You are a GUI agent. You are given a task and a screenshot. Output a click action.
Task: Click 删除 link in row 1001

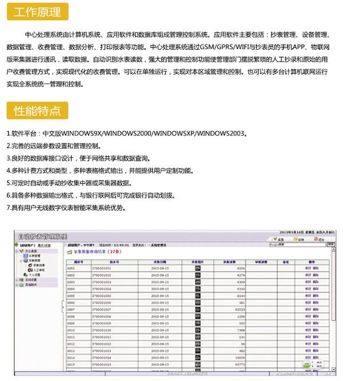[x=316, y=268]
